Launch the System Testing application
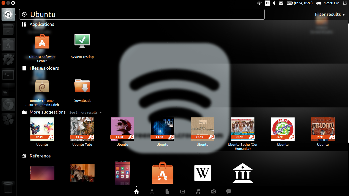The width and height of the screenshot is (349, 196). (x=82, y=46)
